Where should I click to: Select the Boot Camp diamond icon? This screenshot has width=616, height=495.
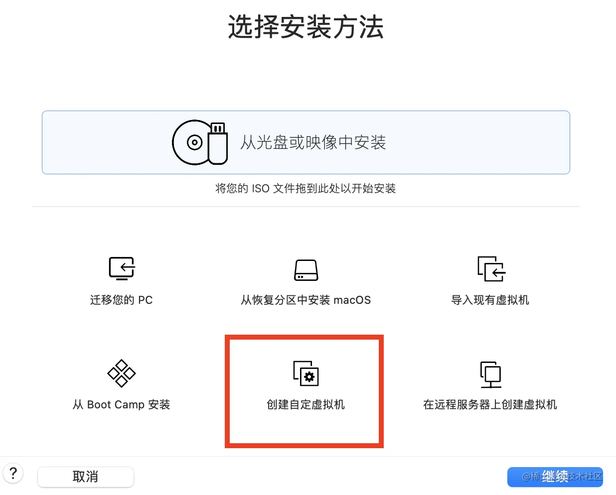coord(122,373)
